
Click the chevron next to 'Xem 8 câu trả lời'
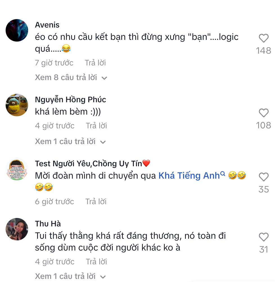(105, 78)
